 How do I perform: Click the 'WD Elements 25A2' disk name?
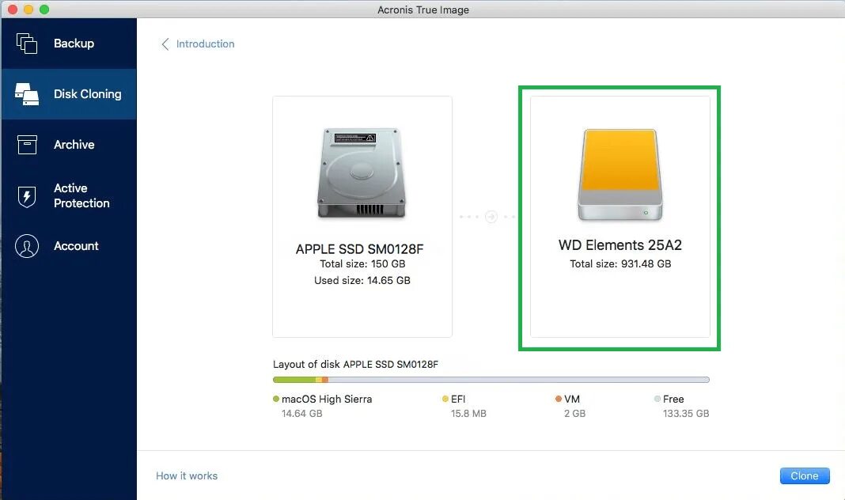[620, 245]
